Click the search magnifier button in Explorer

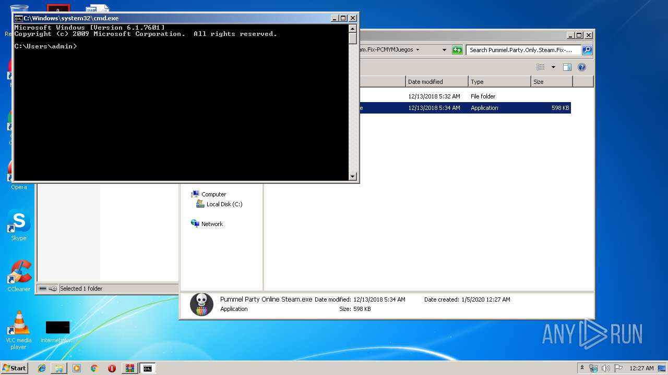[x=587, y=50]
